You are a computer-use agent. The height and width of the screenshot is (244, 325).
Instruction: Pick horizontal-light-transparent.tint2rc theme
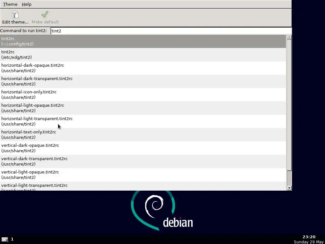[x=143, y=121]
